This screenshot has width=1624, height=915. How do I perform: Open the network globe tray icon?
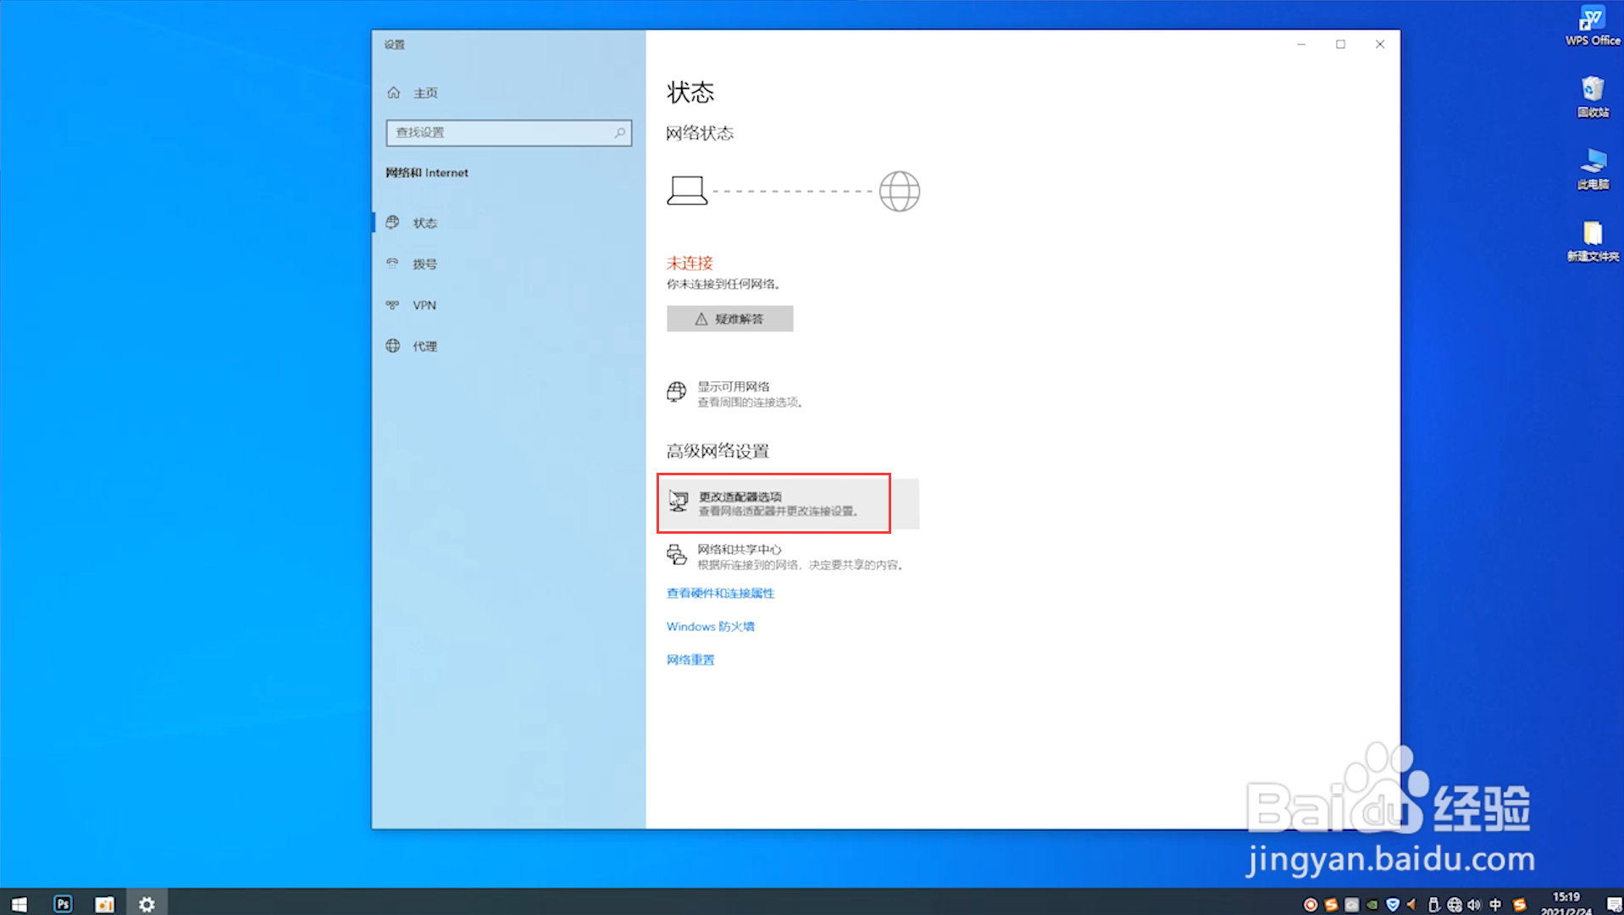(x=1455, y=905)
